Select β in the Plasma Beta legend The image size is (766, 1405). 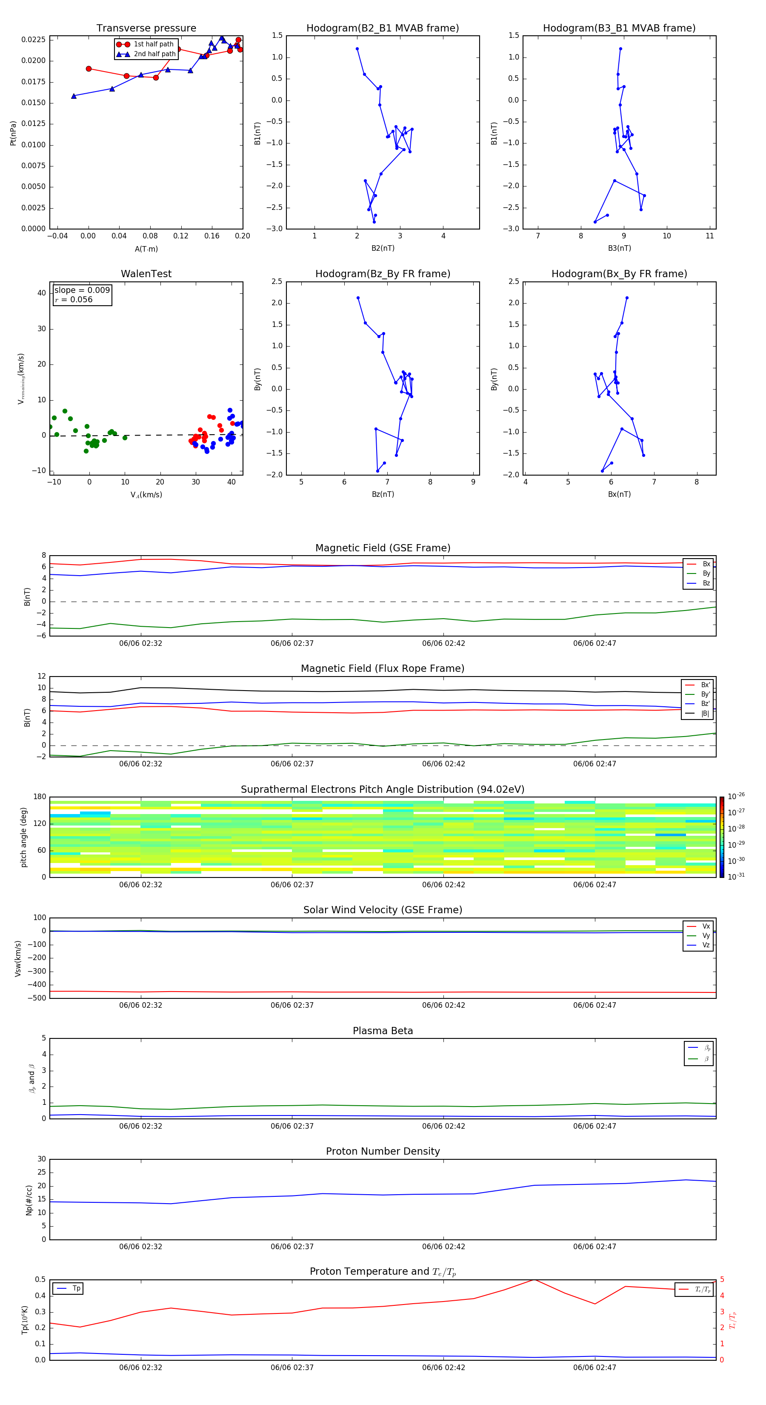click(699, 1059)
